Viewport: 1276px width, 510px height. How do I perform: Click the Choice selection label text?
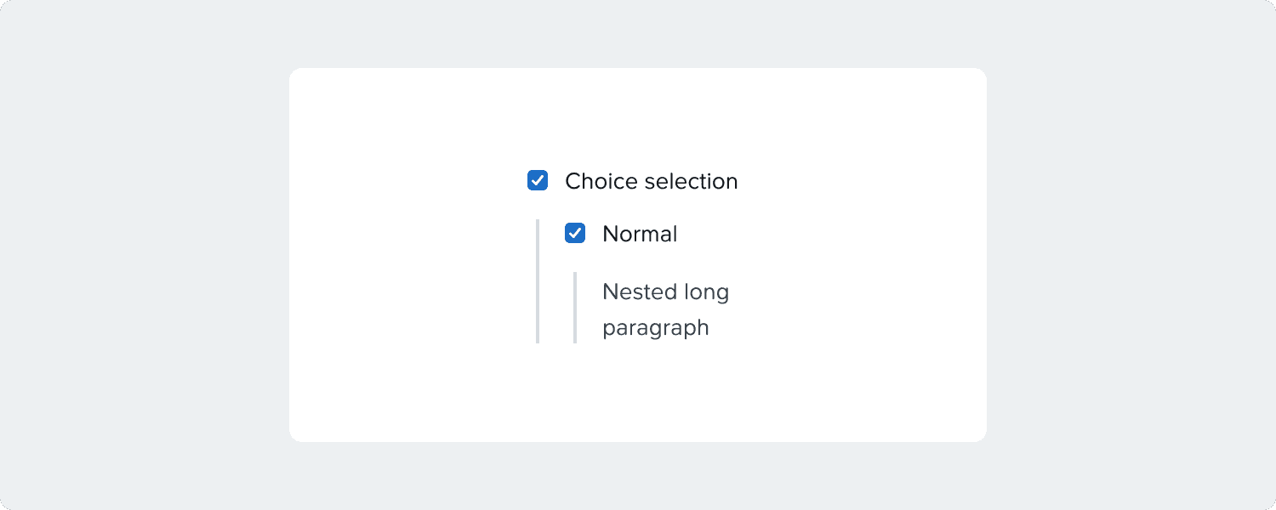[651, 181]
